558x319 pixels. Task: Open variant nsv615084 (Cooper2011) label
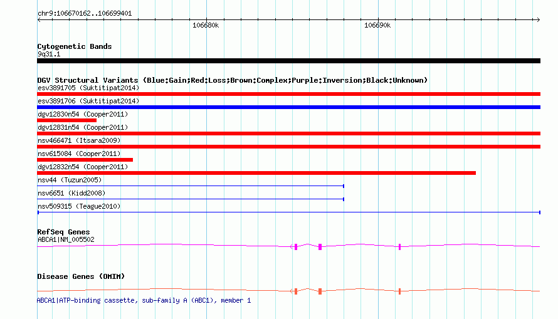(x=79, y=154)
